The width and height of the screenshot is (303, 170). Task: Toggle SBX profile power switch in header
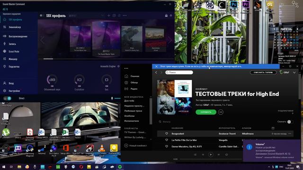click(42, 16)
